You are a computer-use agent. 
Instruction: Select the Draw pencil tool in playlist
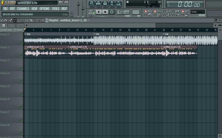click(11, 20)
